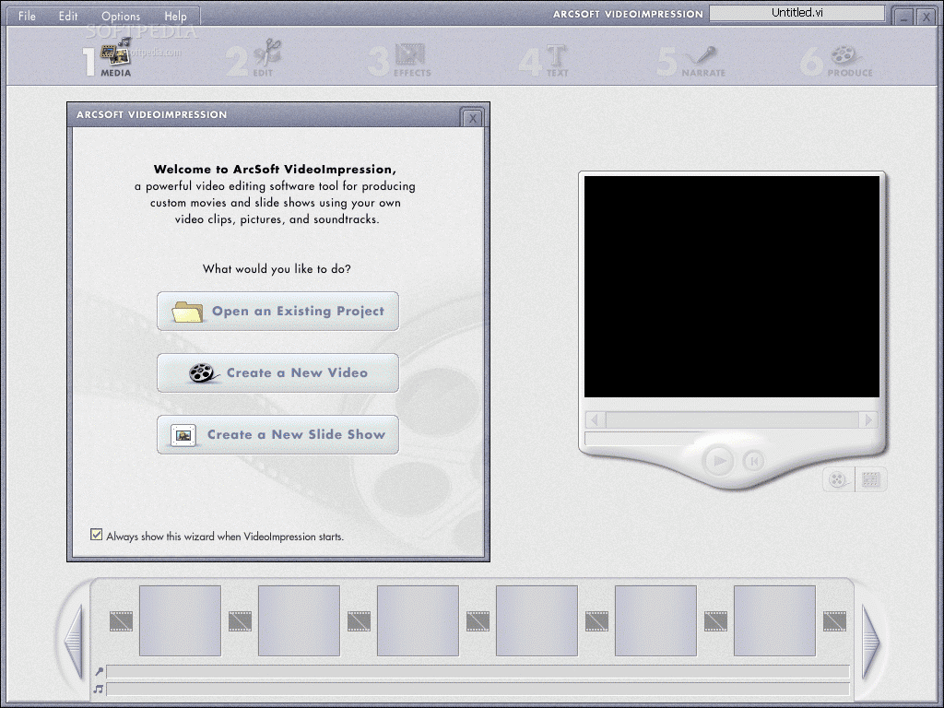The image size is (944, 708).
Task: Click Create a New Video button
Action: (x=278, y=372)
